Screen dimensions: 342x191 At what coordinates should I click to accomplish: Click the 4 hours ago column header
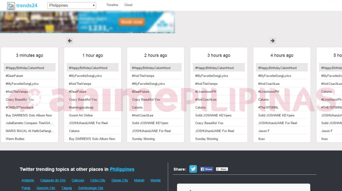[282, 55]
